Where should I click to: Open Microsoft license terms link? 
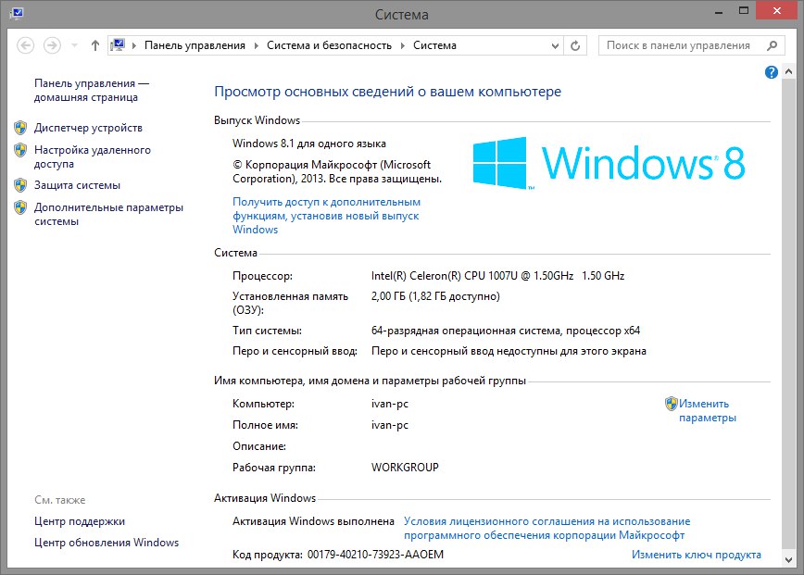pos(547,528)
